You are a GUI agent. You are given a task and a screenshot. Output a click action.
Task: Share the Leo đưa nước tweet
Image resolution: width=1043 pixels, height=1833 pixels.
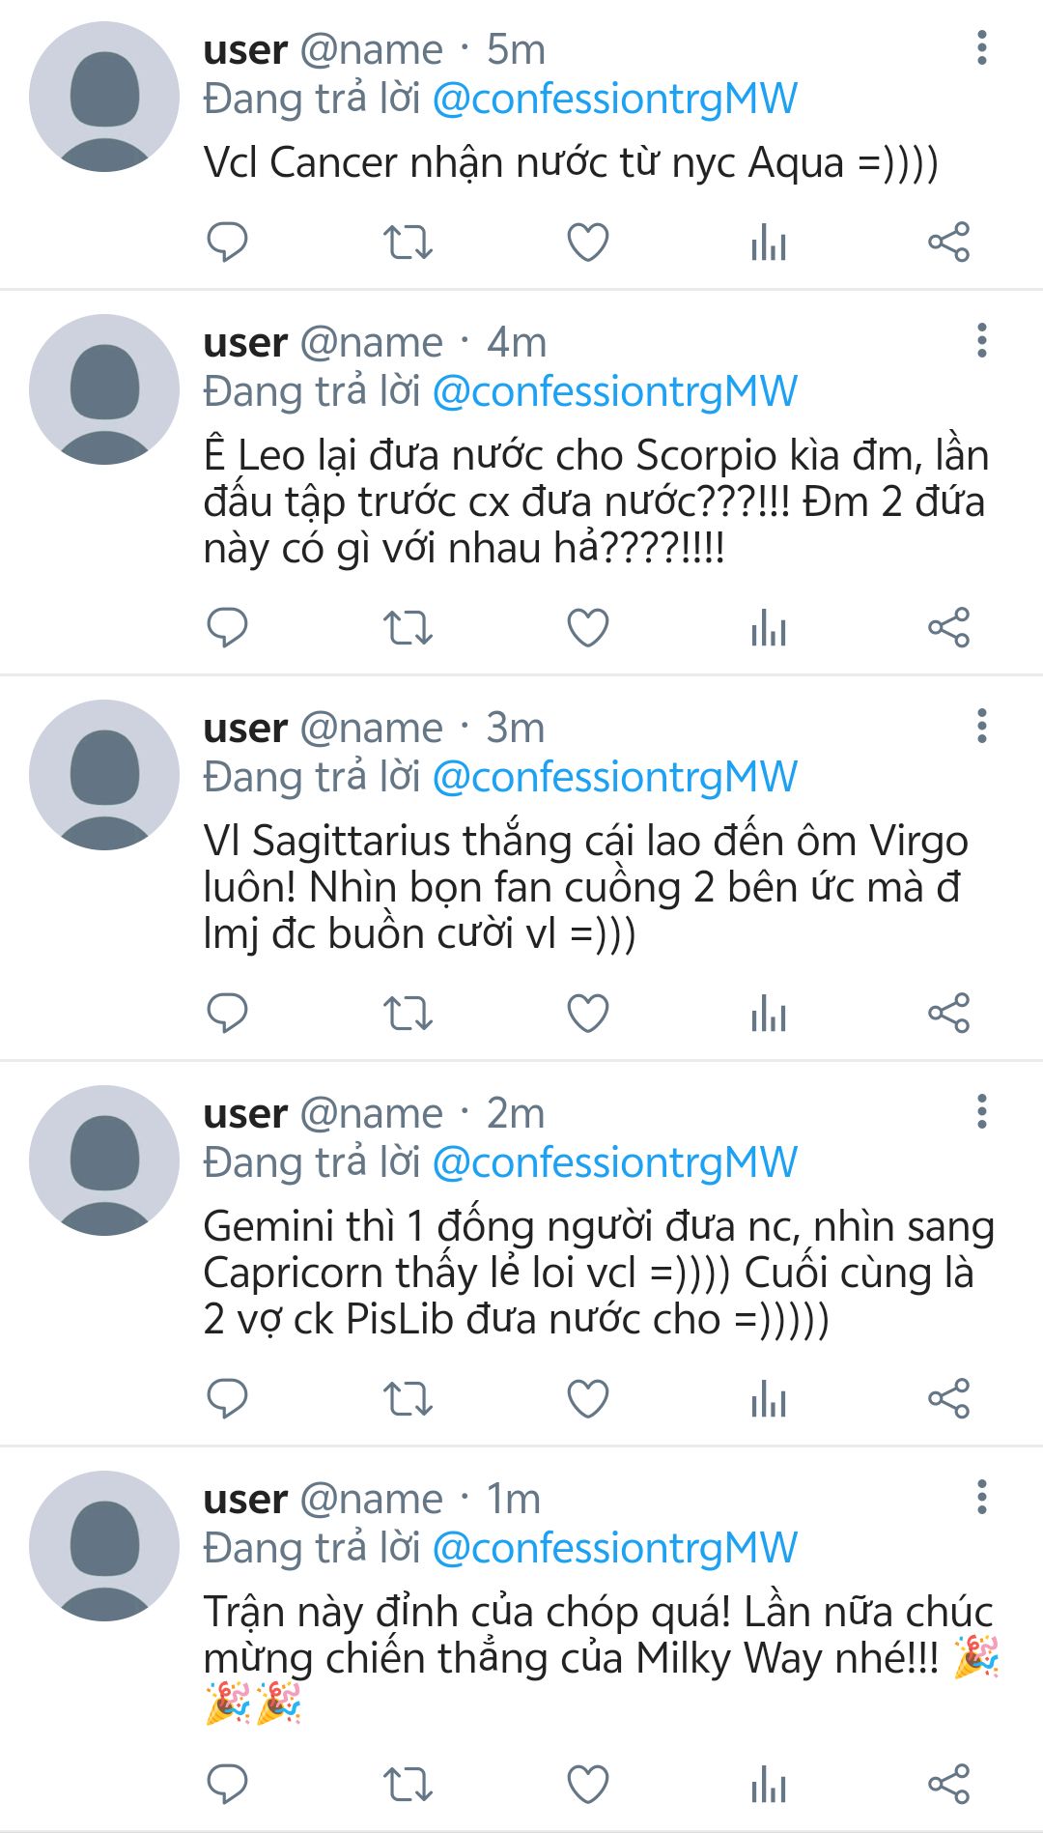point(948,628)
